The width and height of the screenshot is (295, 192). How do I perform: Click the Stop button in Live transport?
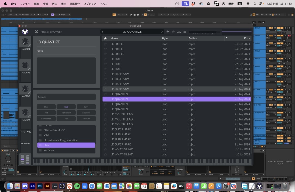click(135, 14)
